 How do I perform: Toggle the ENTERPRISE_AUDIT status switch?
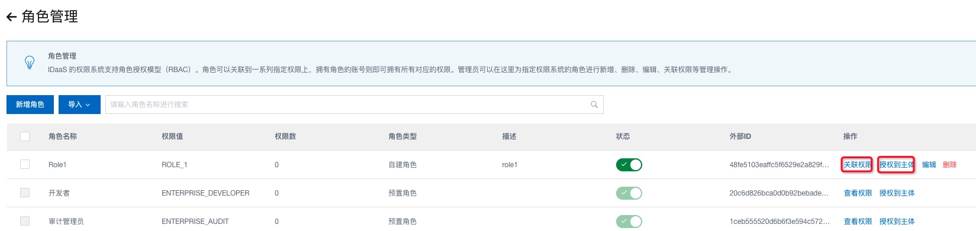pyautogui.click(x=629, y=222)
